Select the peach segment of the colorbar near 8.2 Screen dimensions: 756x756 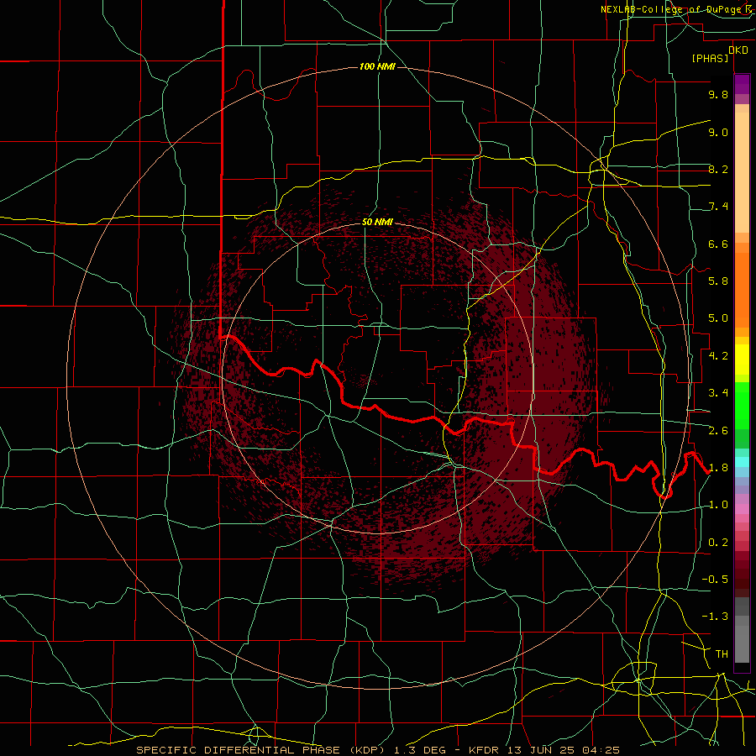(x=742, y=172)
